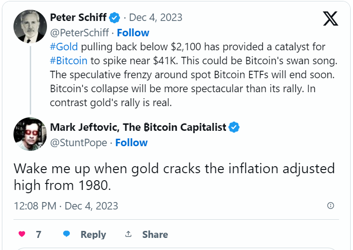
Task: Follow the @PeterSchiff account
Action: click(133, 33)
